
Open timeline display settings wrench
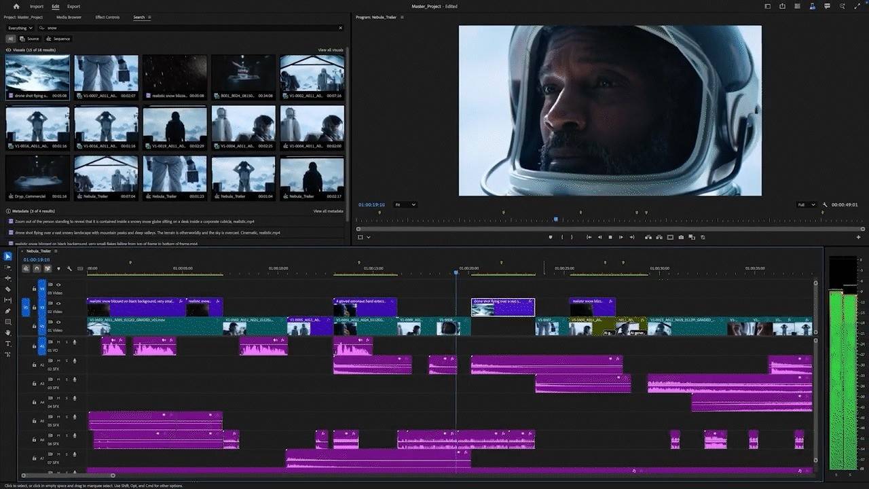point(69,268)
